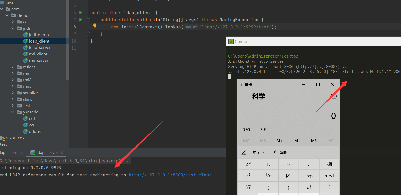This screenshot has width=401, height=195.
Task: Click the fold-end marker on line 9
Action: pyautogui.click(x=88, y=34)
